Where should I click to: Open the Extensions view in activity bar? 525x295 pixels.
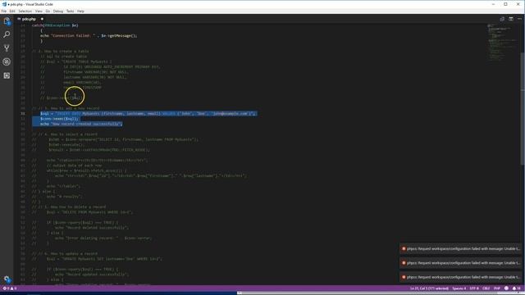coord(7,75)
